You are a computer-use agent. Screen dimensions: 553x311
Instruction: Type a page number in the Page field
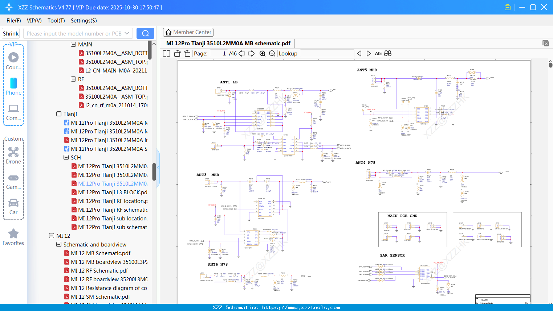(x=218, y=53)
